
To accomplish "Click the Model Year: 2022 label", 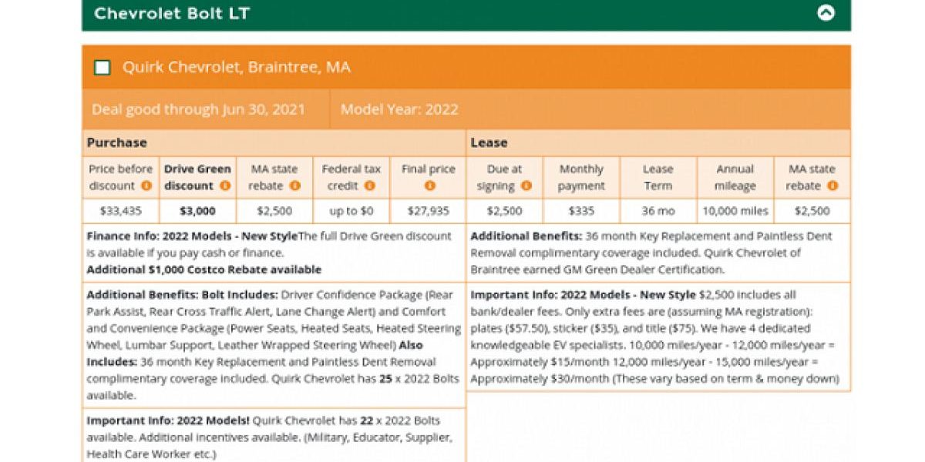I will point(399,109).
